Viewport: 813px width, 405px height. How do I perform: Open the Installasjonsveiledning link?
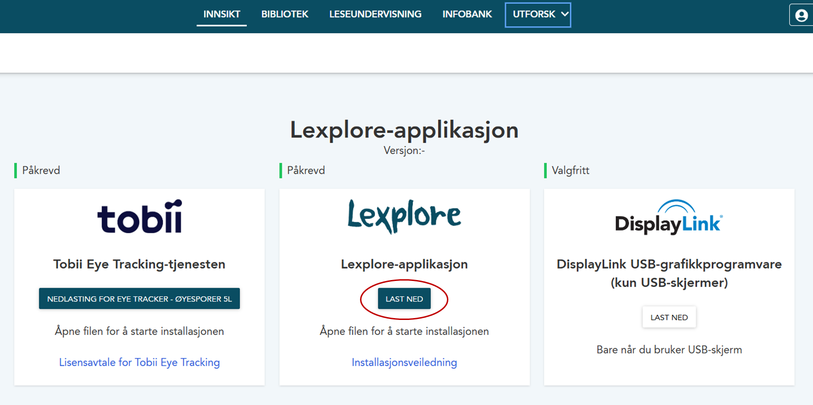click(x=404, y=362)
